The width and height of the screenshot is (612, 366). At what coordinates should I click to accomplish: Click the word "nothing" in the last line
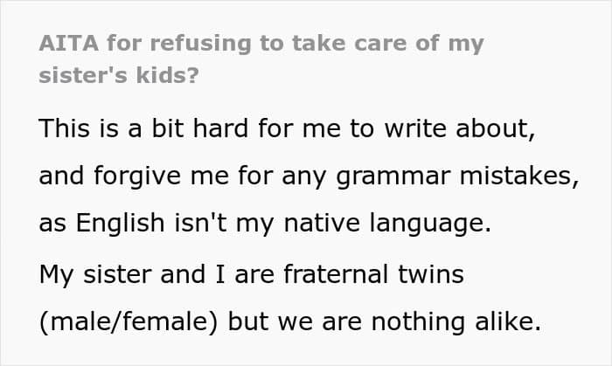click(418, 323)
